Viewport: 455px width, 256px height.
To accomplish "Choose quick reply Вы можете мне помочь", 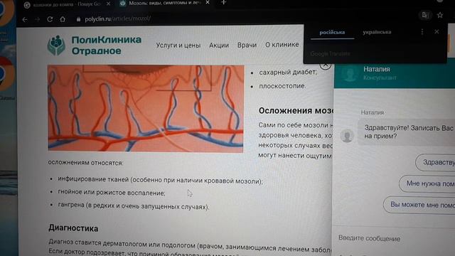I will pyautogui.click(x=419, y=205).
